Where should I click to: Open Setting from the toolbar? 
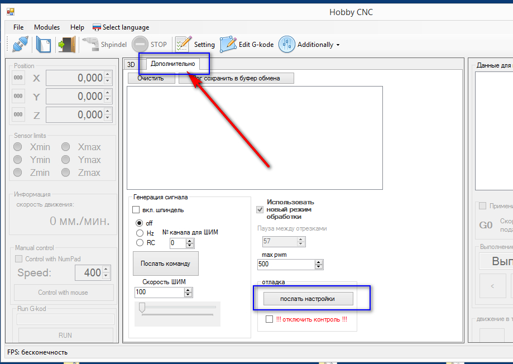[x=195, y=44]
